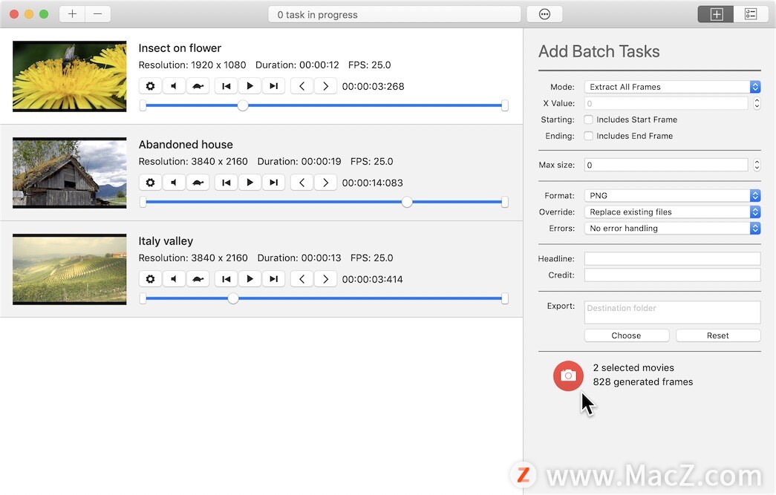Open settings gear for Italy valley
776x495 pixels.
pyautogui.click(x=150, y=279)
